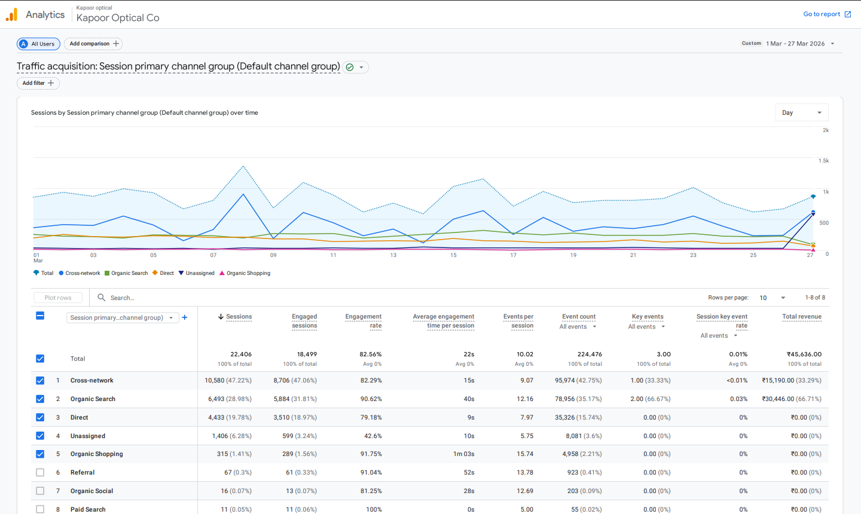
Task: Click the green data-quality checkmark icon
Action: 351,67
